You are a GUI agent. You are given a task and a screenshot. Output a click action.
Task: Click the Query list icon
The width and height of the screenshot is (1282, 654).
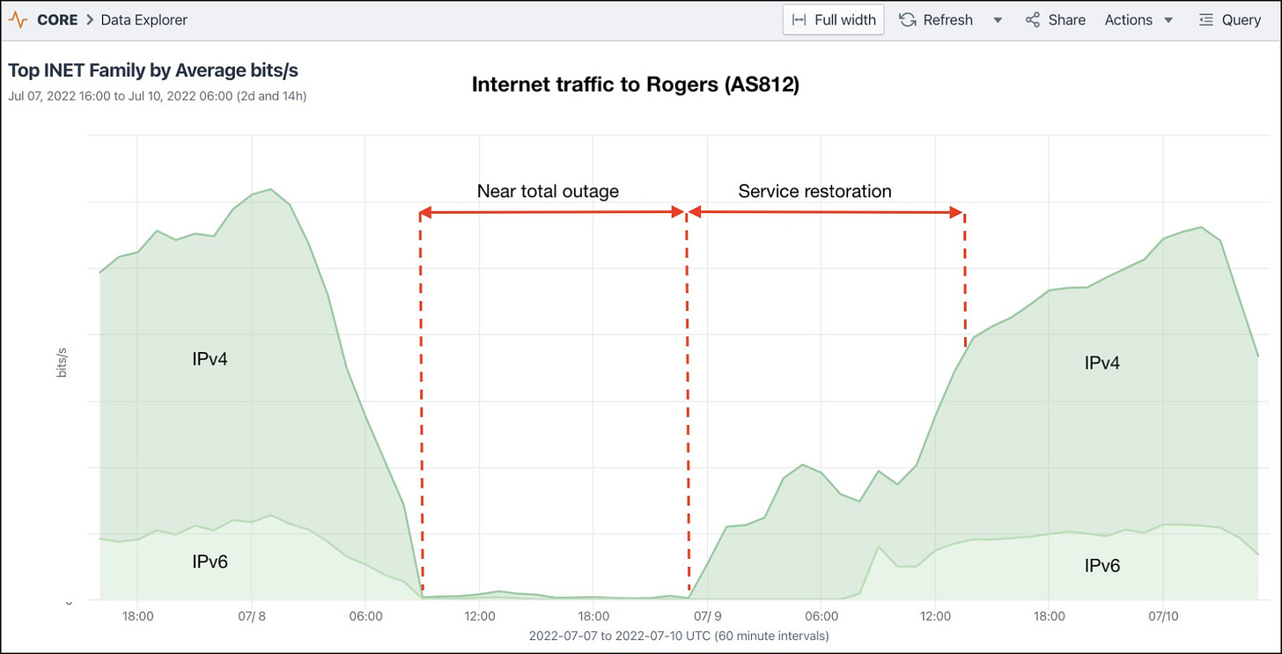coord(1206,19)
